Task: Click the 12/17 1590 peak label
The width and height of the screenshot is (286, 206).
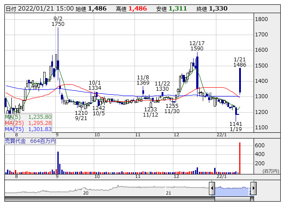Action: [x=197, y=46]
